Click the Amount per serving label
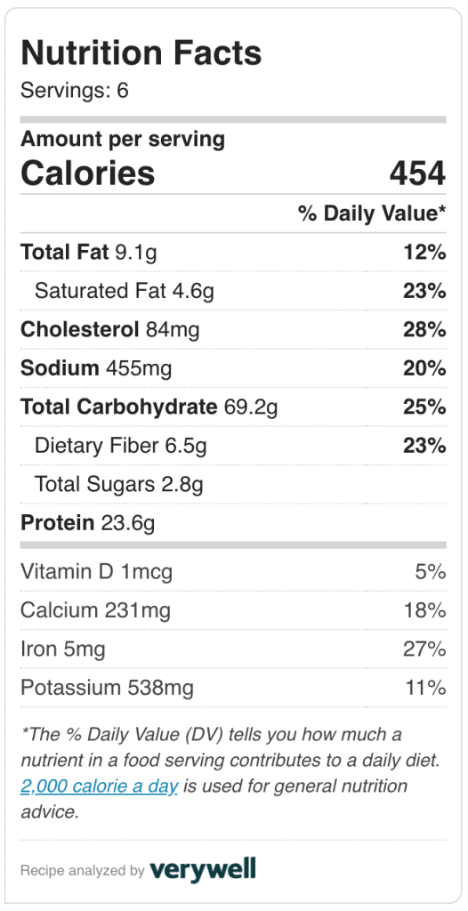Viewport: 468px width, 911px height. [123, 140]
